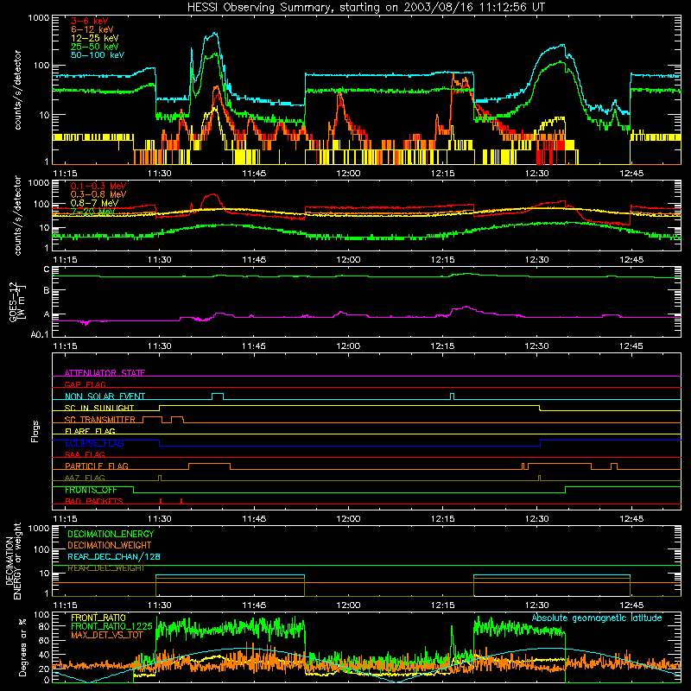Select the 6-12 keV legend label
The width and height of the screenshot is (691, 691).
point(92,29)
